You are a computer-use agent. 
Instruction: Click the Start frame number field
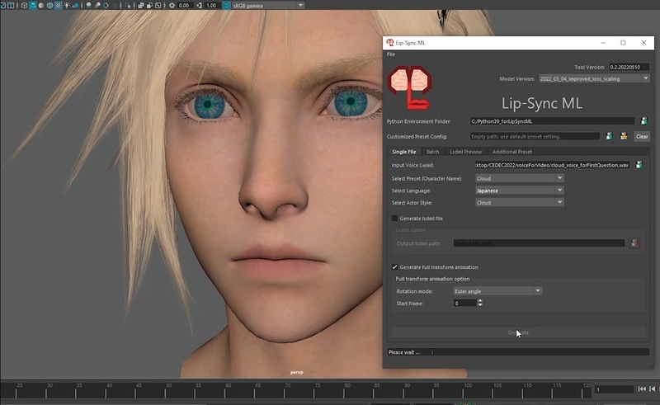pos(465,303)
